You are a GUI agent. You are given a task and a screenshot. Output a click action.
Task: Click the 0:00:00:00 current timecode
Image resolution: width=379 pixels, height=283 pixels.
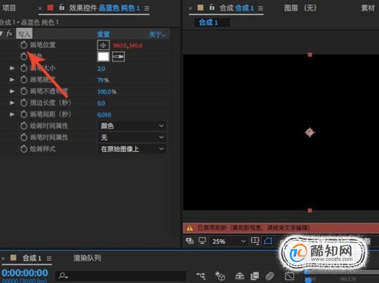[25, 272]
